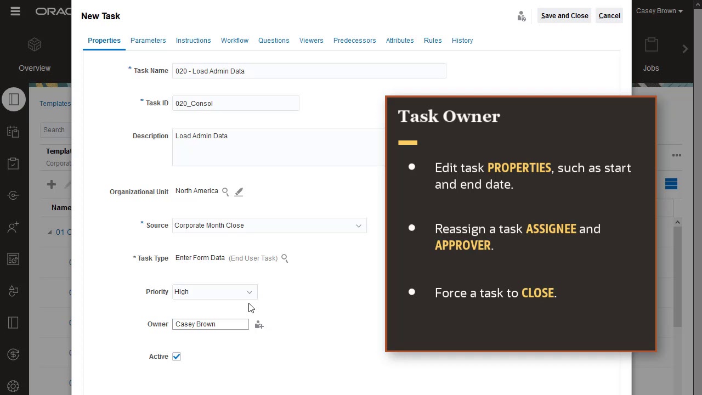Open the Casey Brown user menu
702x395 pixels.
pyautogui.click(x=659, y=11)
